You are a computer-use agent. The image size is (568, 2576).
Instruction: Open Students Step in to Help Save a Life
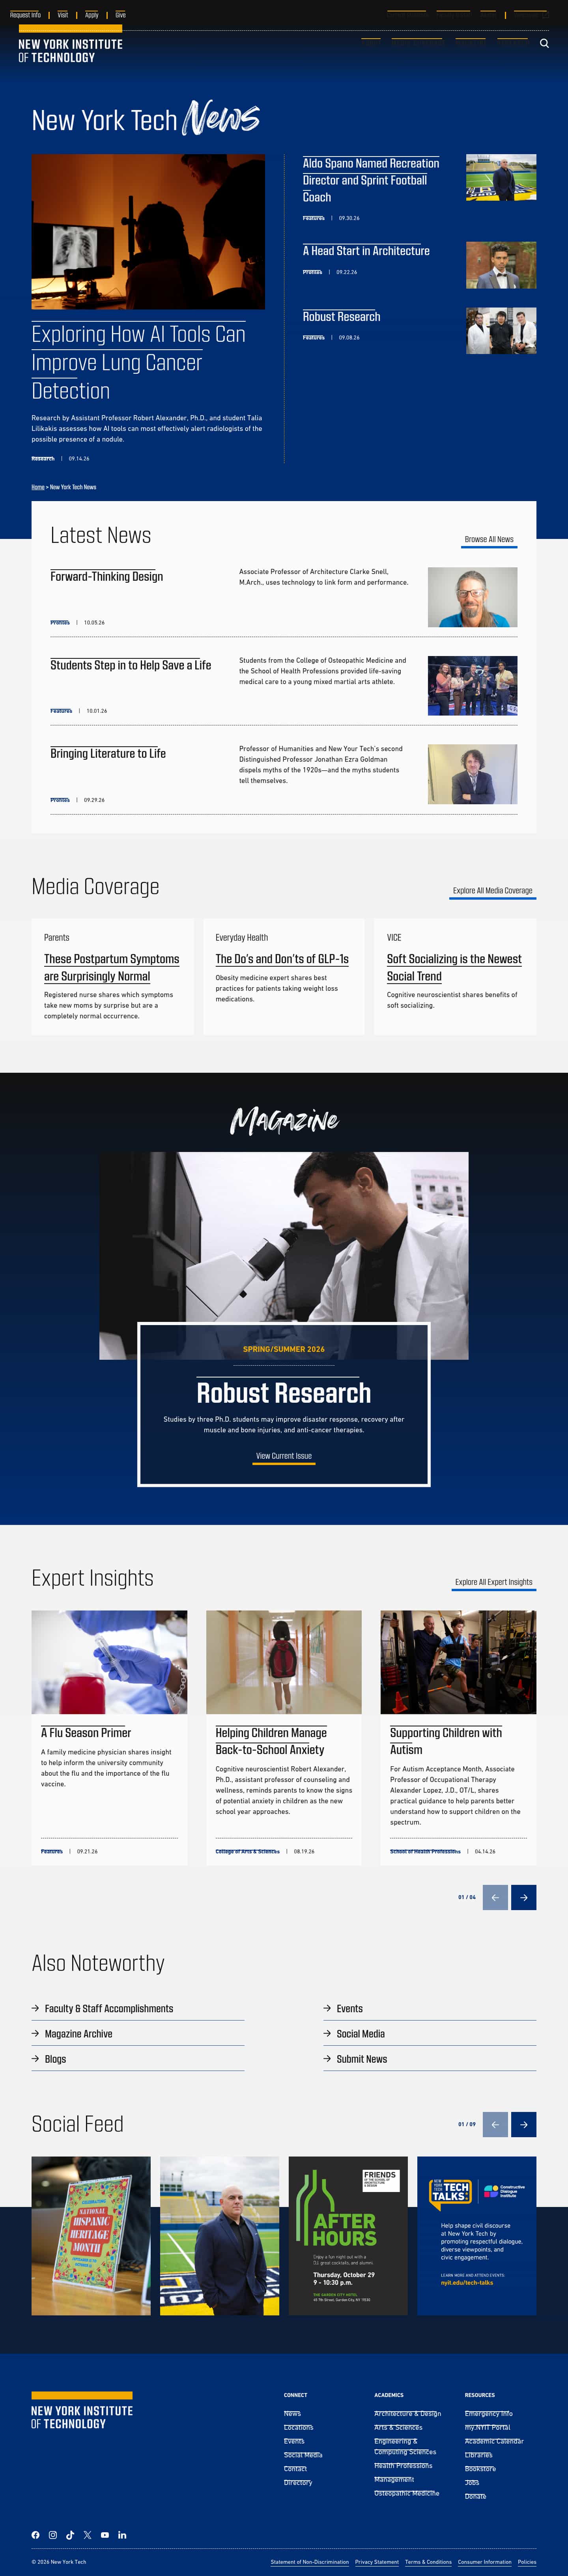coord(131,665)
